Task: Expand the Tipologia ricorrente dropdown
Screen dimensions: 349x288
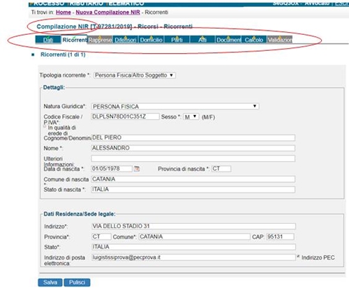Action: coord(135,75)
